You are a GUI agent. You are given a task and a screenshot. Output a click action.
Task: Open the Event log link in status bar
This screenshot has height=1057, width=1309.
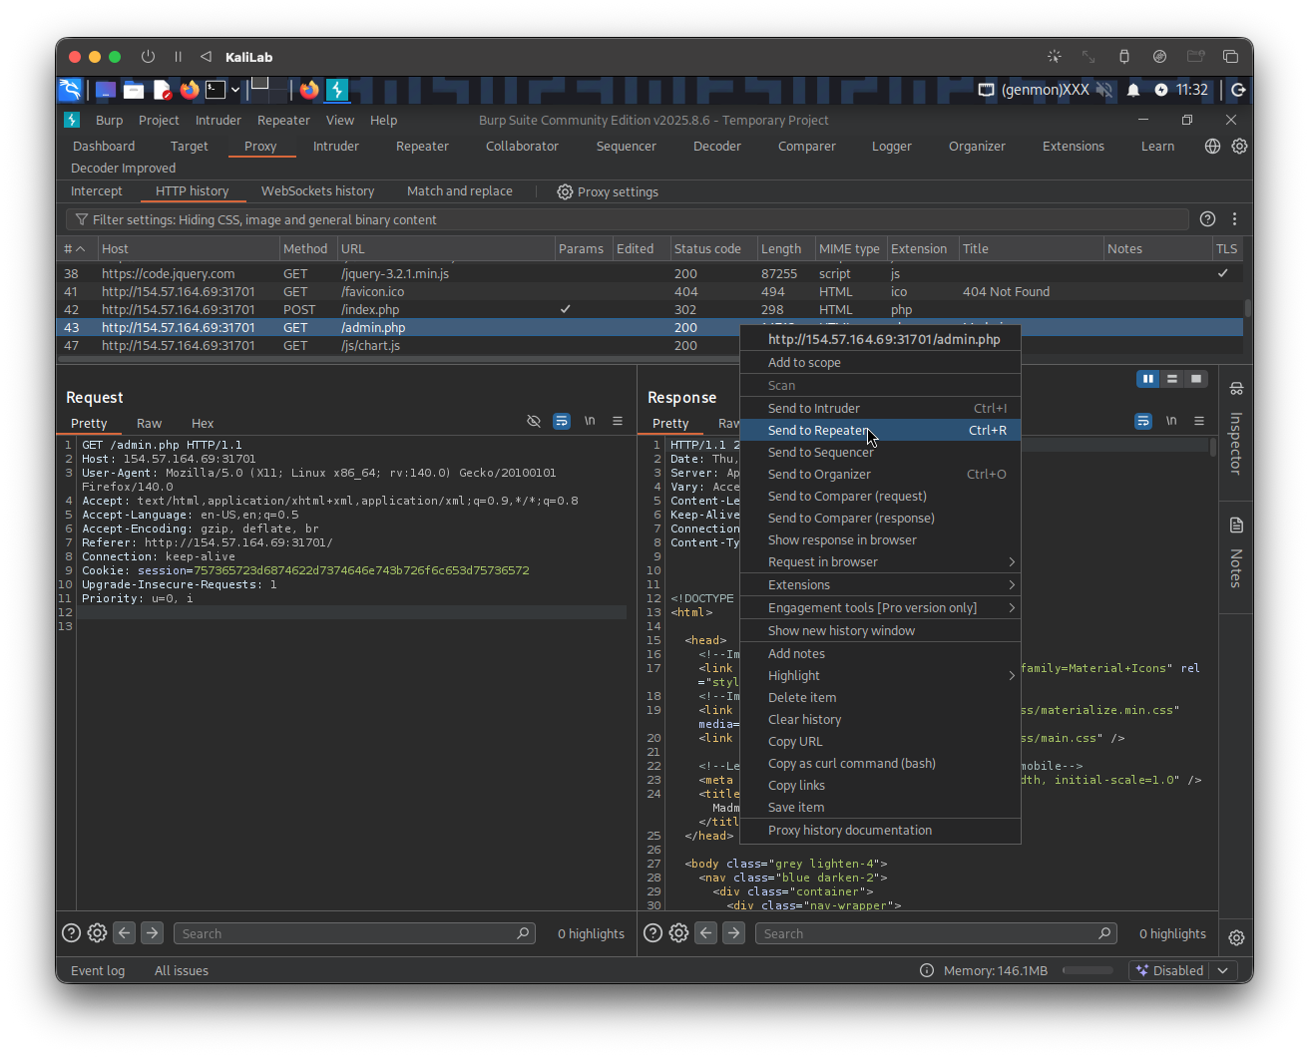[98, 970]
